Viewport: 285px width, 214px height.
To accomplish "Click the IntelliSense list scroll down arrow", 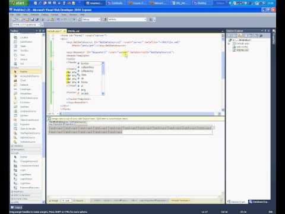I will coord(103,93).
